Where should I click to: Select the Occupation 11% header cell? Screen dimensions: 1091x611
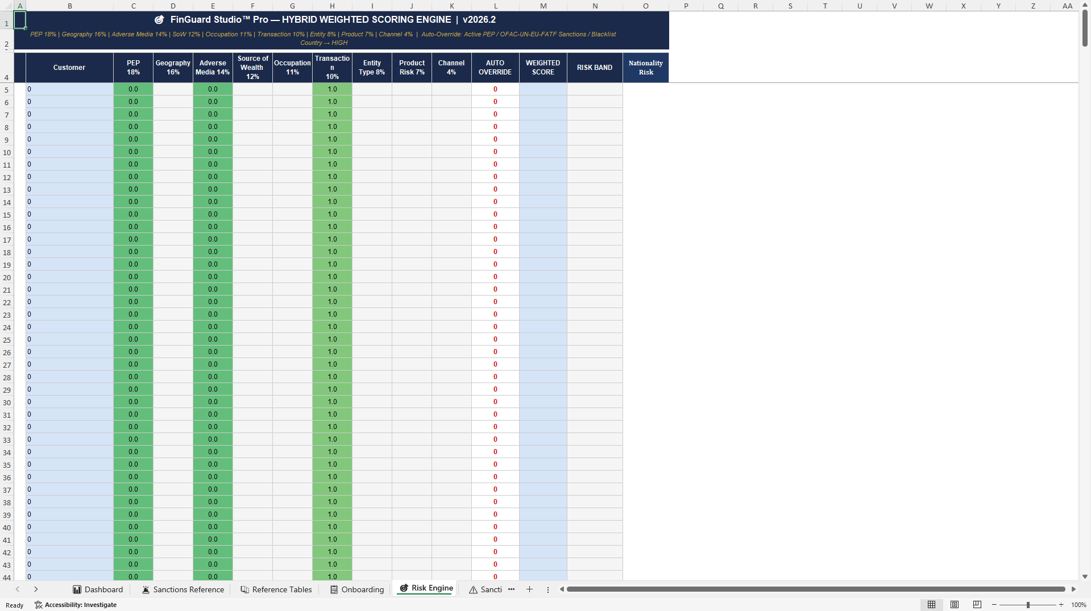292,68
